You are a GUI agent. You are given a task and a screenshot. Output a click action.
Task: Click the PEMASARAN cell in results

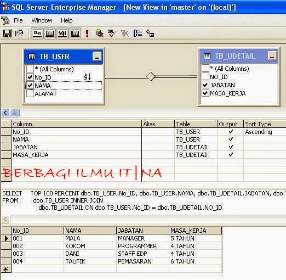click(x=142, y=261)
